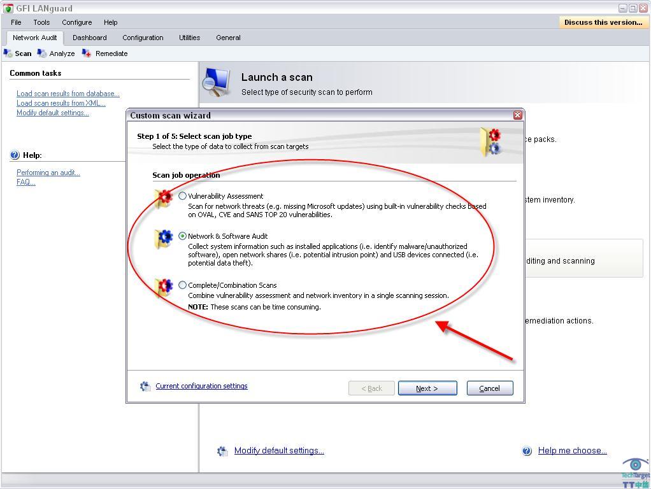This screenshot has width=651, height=489.
Task: Switch to the Utilities tab
Action: point(189,38)
